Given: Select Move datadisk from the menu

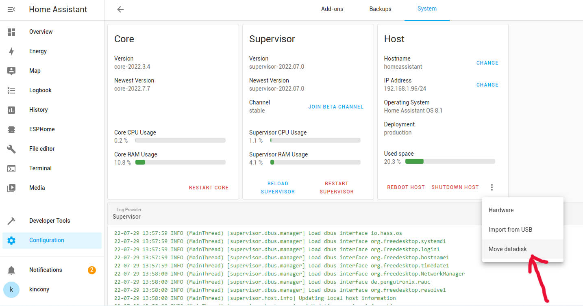Looking at the screenshot, I should 507,249.
